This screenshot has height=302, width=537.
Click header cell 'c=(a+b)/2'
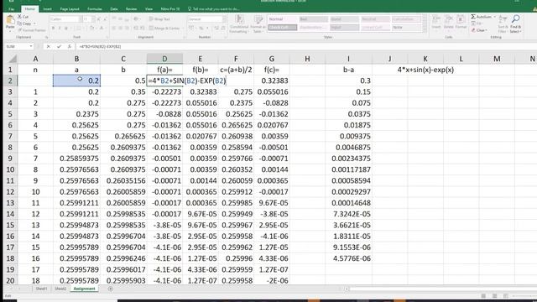click(236, 70)
